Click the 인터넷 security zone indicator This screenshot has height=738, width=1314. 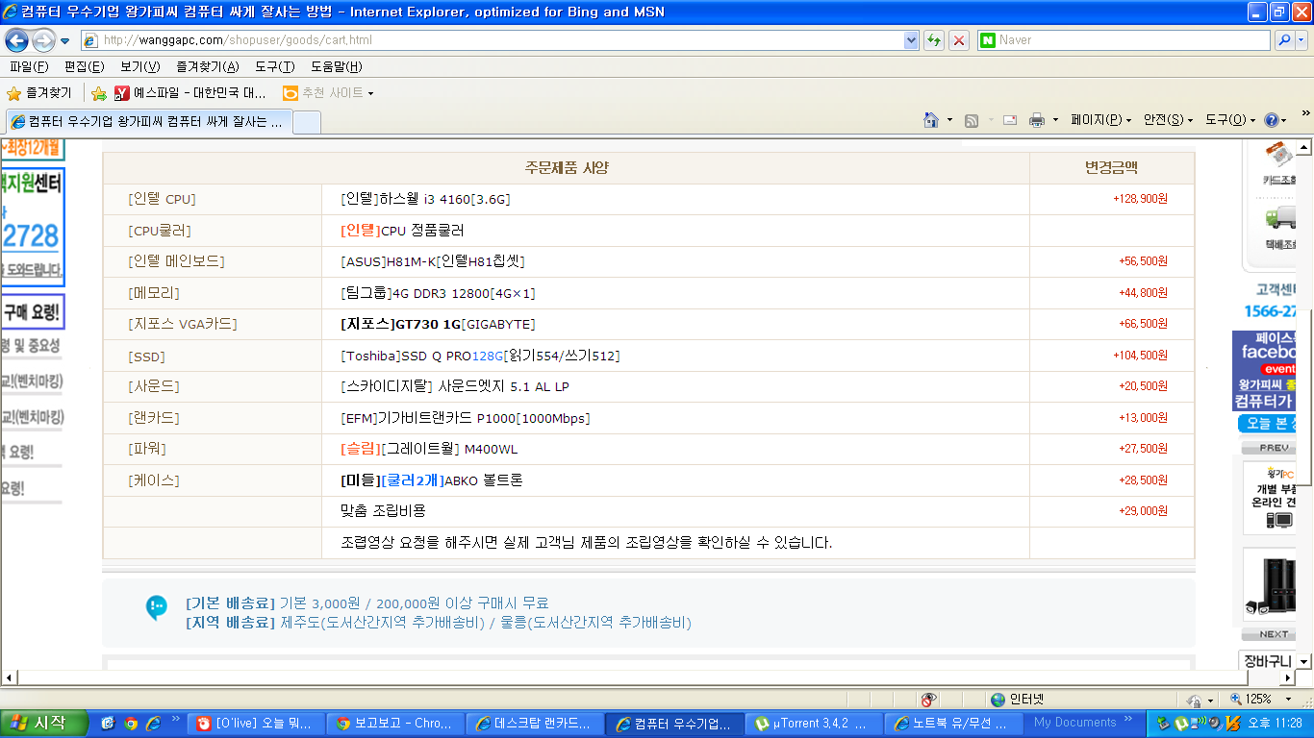pyautogui.click(x=1018, y=700)
